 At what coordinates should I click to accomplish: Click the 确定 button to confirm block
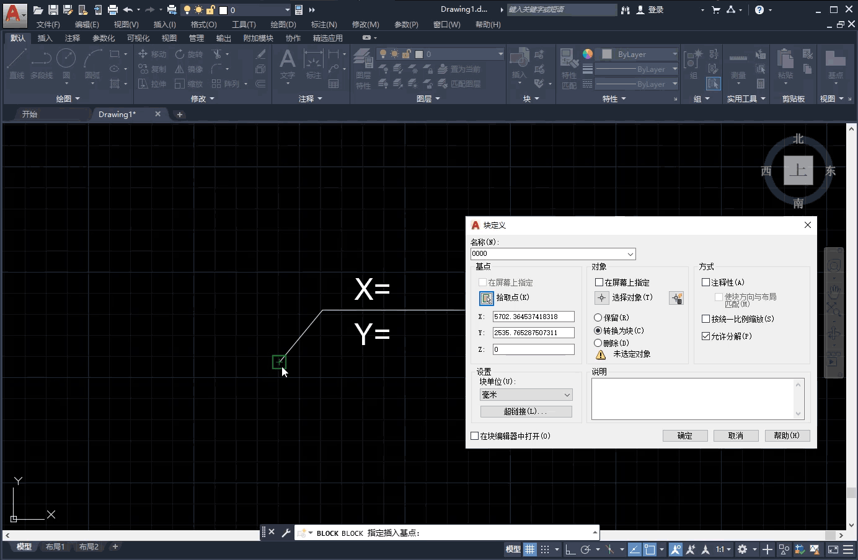[x=684, y=435]
